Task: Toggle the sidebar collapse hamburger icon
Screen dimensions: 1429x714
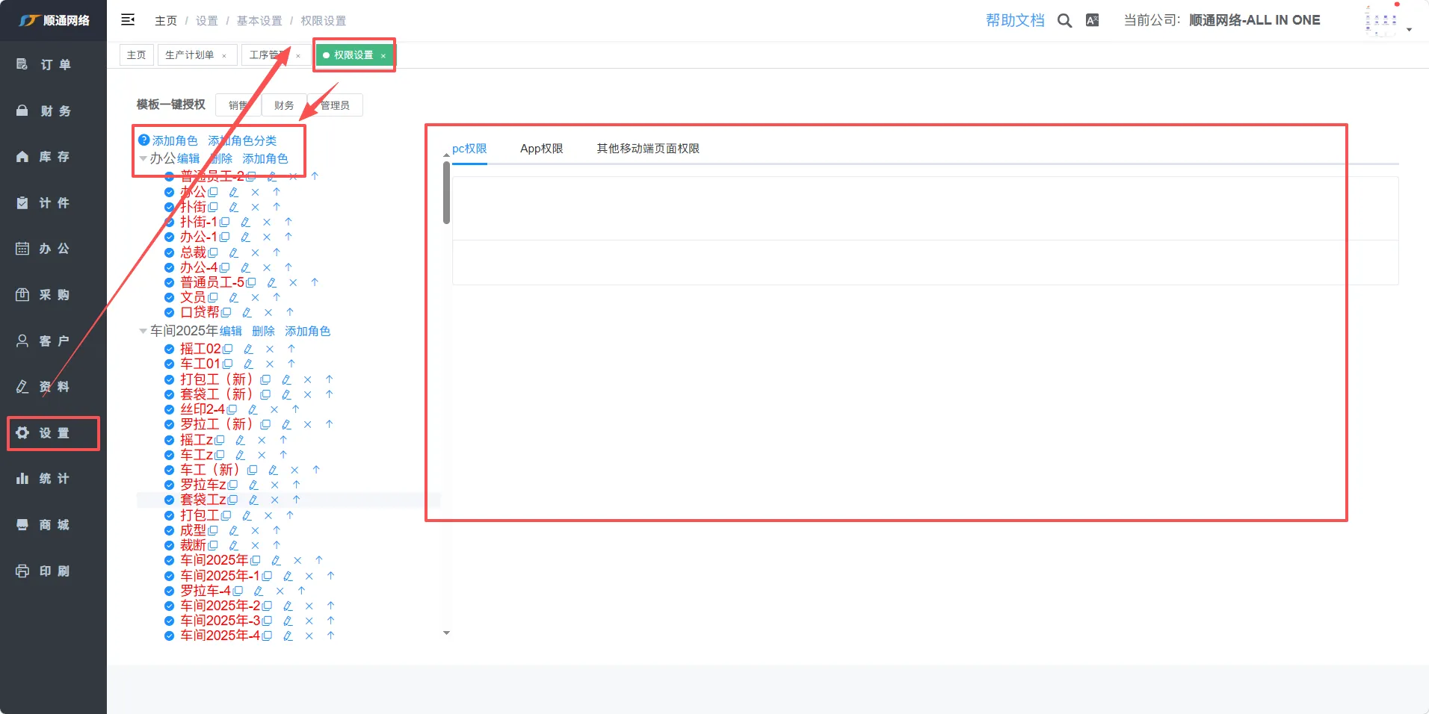Action: click(128, 20)
